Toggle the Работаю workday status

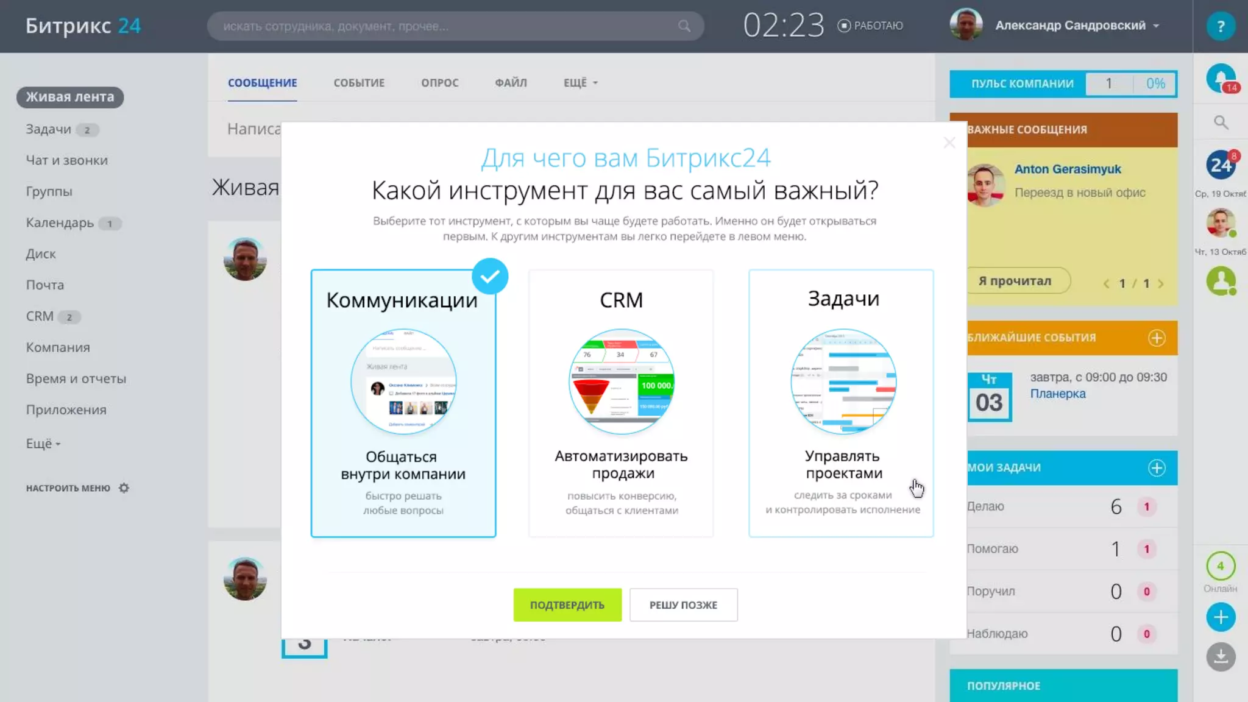[x=870, y=26]
